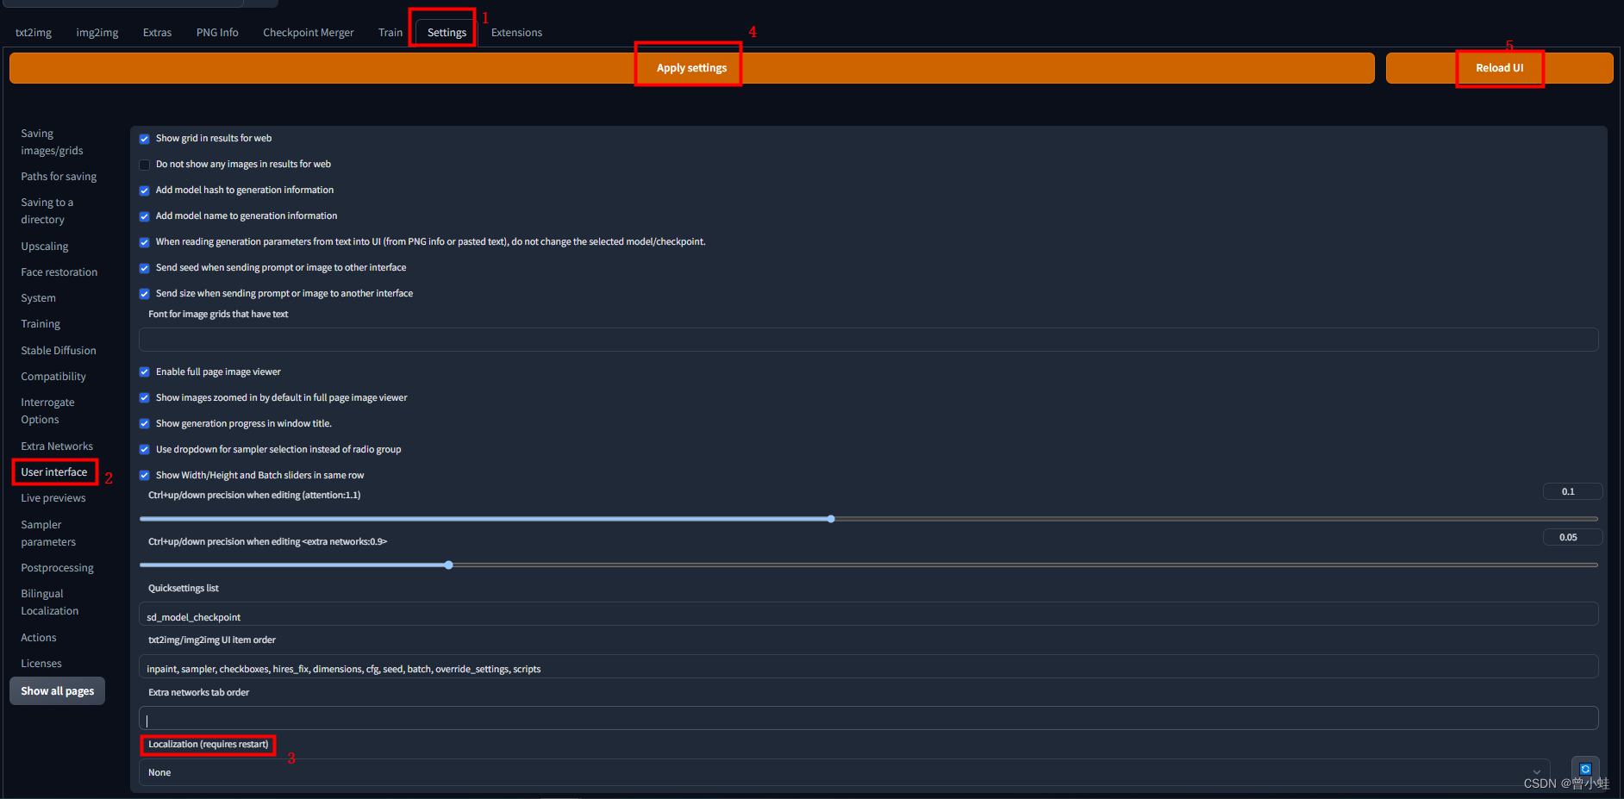The width and height of the screenshot is (1624, 799).
Task: Open Paths for saving settings page
Action: [x=59, y=177]
